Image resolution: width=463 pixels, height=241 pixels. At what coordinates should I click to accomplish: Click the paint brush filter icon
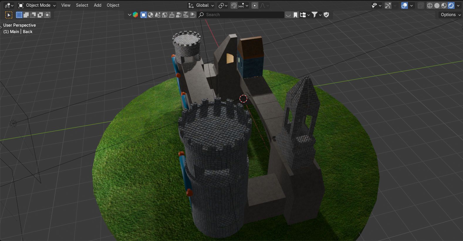pyautogui.click(x=172, y=15)
